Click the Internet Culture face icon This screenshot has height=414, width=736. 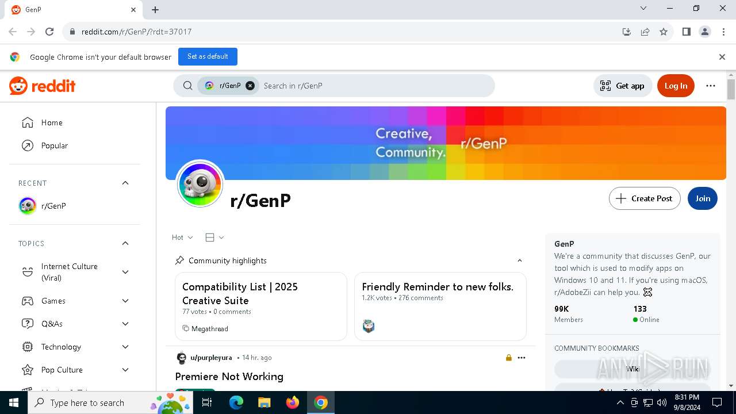[x=27, y=272]
